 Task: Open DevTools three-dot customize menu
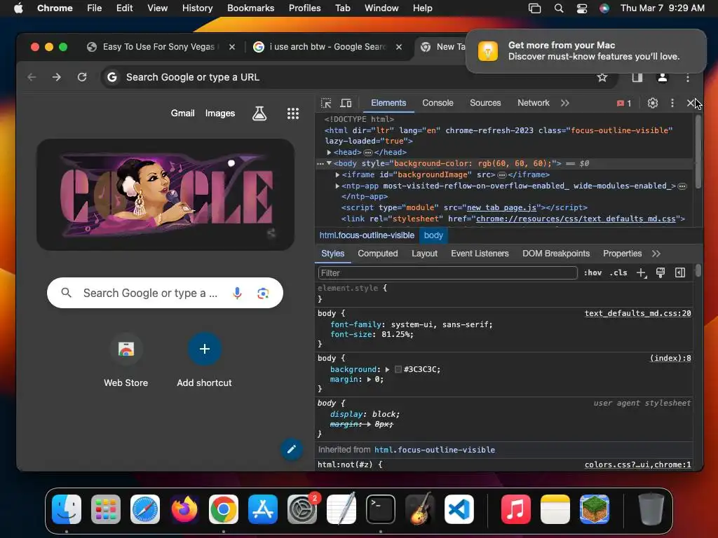[x=672, y=103]
